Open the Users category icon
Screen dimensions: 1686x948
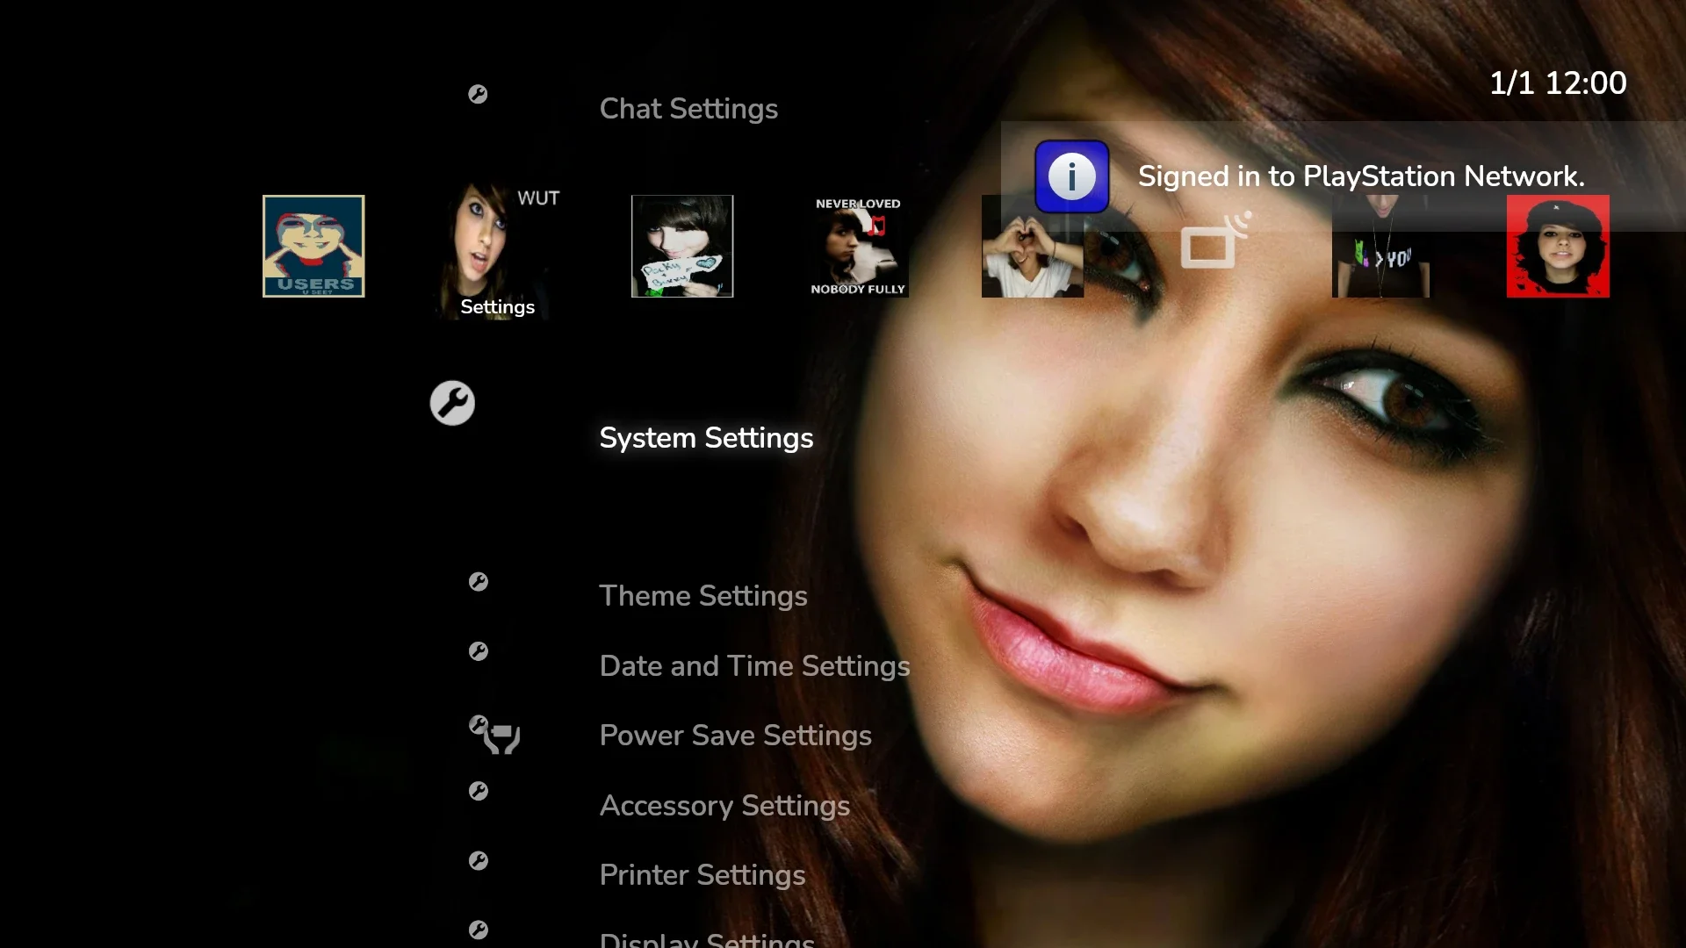coord(313,246)
